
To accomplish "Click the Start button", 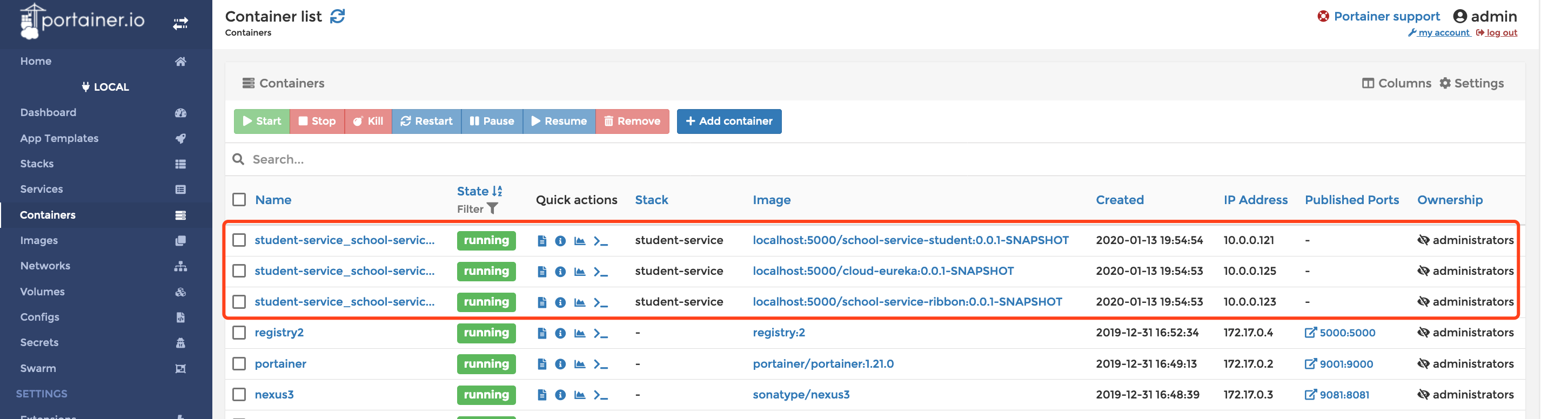I will click(262, 121).
